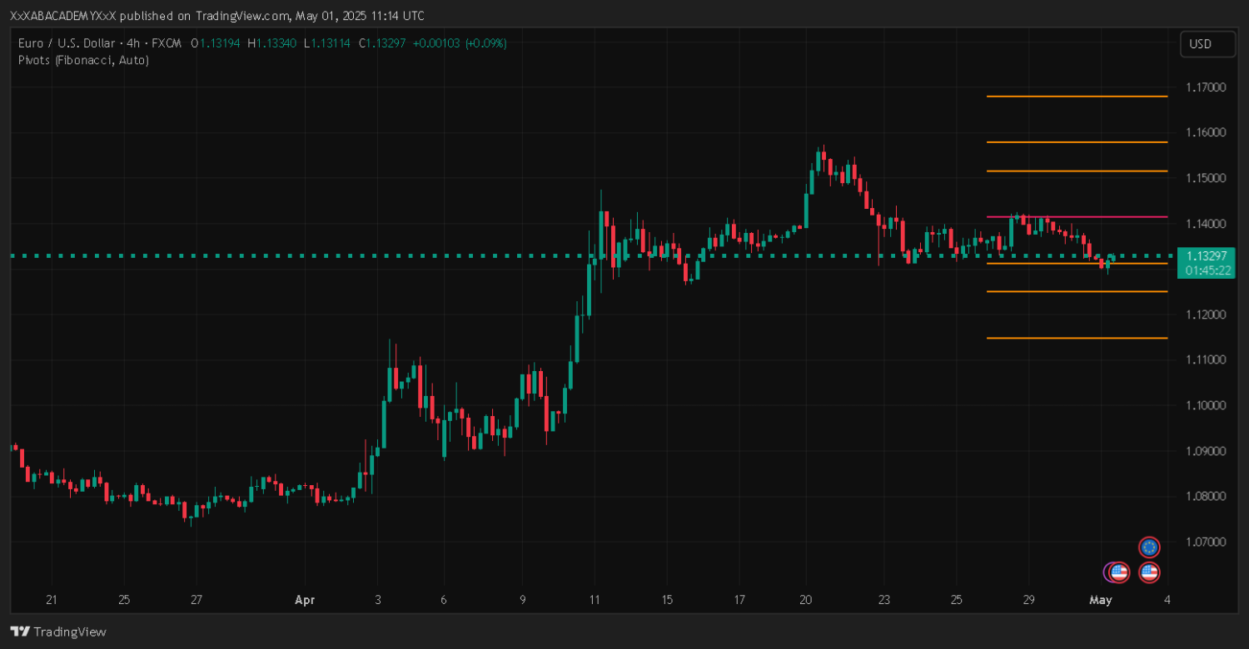Image resolution: width=1249 pixels, height=649 pixels.
Task: Click the 'XxXABACADEMYXxX' publisher name
Action: 63,16
